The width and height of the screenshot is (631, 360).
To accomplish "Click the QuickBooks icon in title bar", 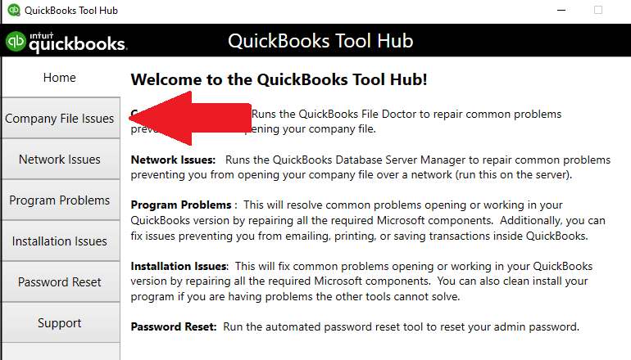I will point(13,11).
